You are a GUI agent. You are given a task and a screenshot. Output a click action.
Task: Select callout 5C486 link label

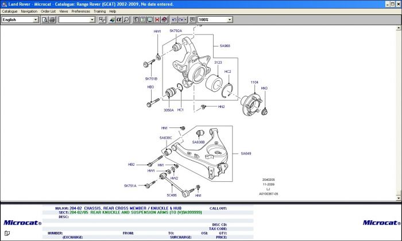point(172,195)
